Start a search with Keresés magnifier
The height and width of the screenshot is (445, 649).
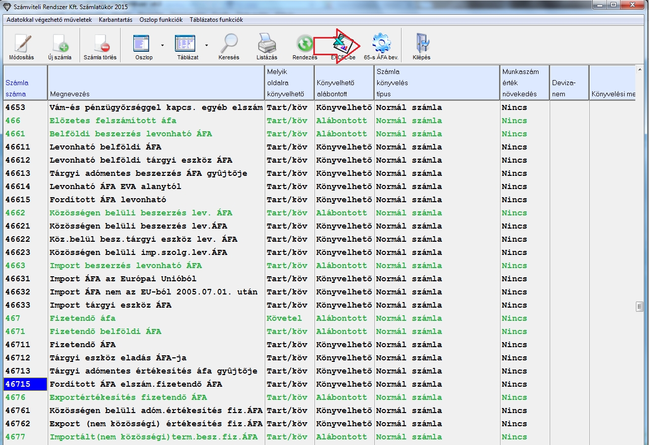point(230,45)
